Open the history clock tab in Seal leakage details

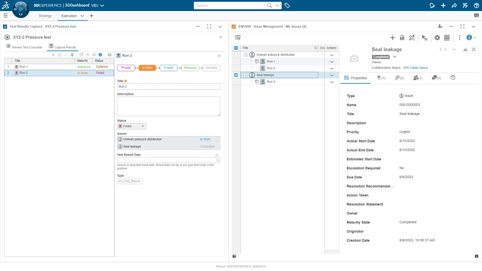click(x=453, y=78)
